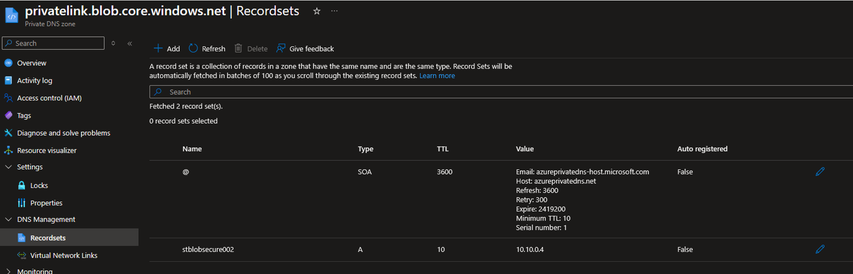Screen dimensions: 853x274
Task: Collapse the DNS Management section
Action: coord(8,219)
